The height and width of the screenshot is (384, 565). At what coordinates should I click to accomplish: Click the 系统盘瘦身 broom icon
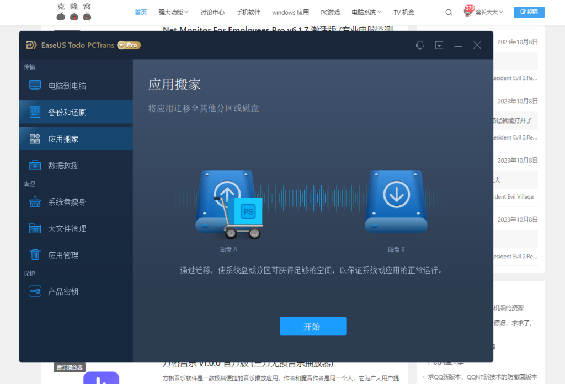click(35, 202)
